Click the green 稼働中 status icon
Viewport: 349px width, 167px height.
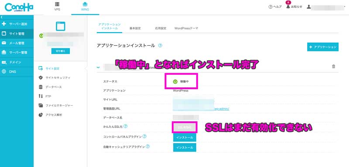175,82
